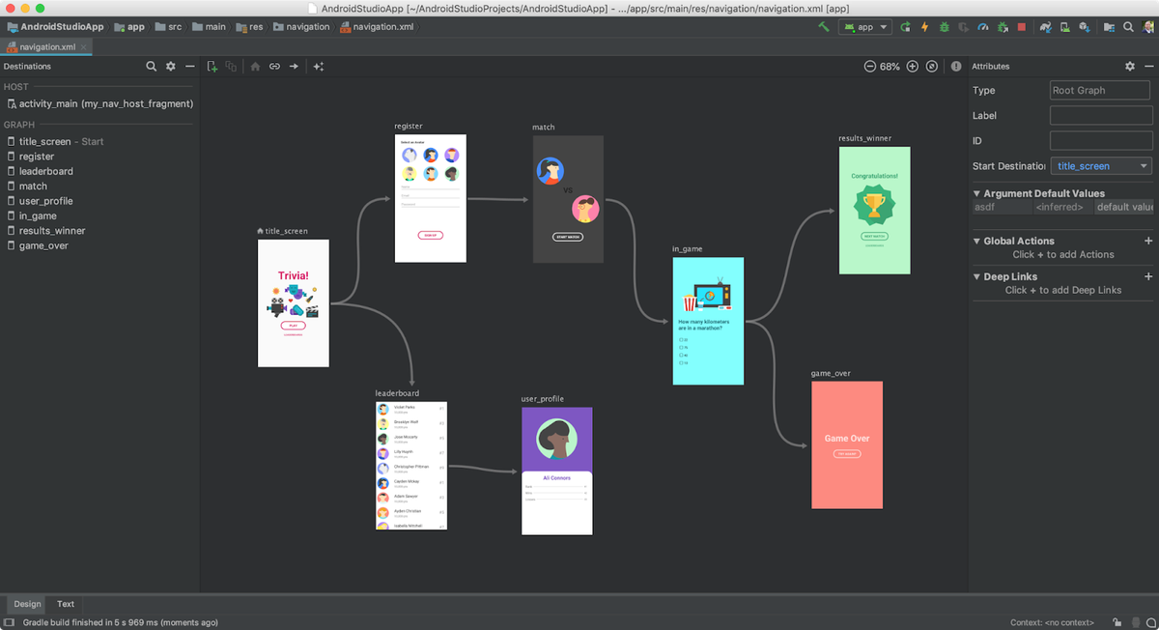Assign start destination using the home icon
The height and width of the screenshot is (630, 1159).
coord(255,66)
